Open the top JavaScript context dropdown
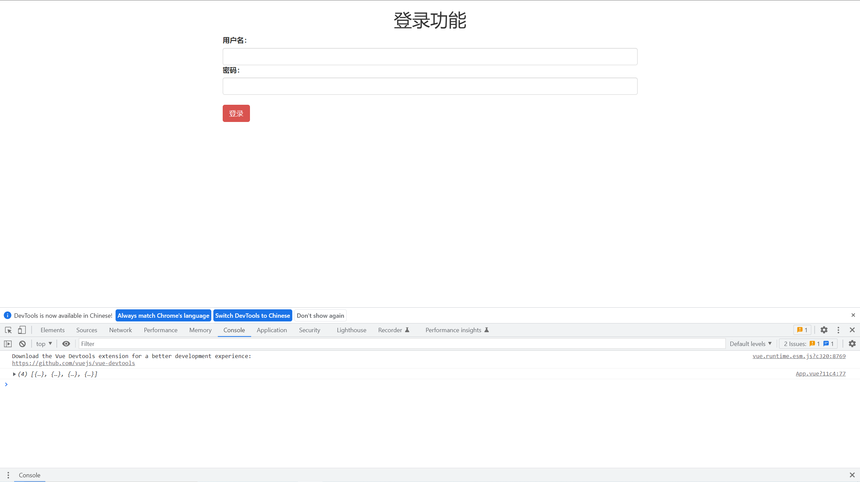This screenshot has height=482, width=860. (x=44, y=344)
